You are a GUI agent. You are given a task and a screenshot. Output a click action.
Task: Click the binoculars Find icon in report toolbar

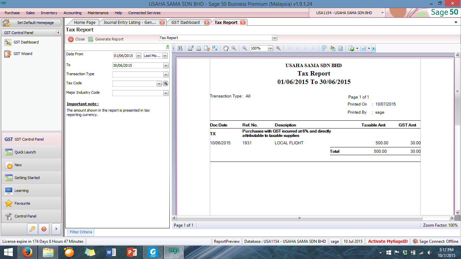click(180, 48)
